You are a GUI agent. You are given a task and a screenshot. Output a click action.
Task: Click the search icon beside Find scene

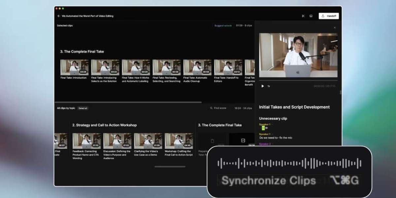(212, 108)
